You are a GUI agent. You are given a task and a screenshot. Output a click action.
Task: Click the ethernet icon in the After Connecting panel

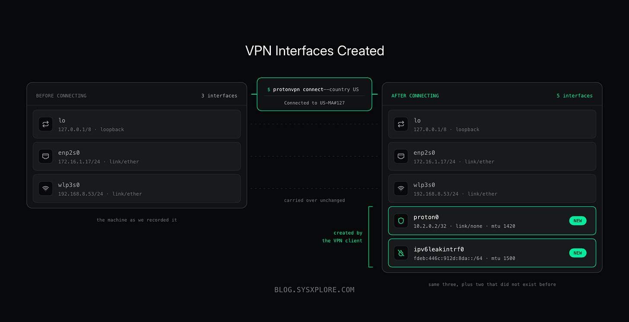(401, 156)
